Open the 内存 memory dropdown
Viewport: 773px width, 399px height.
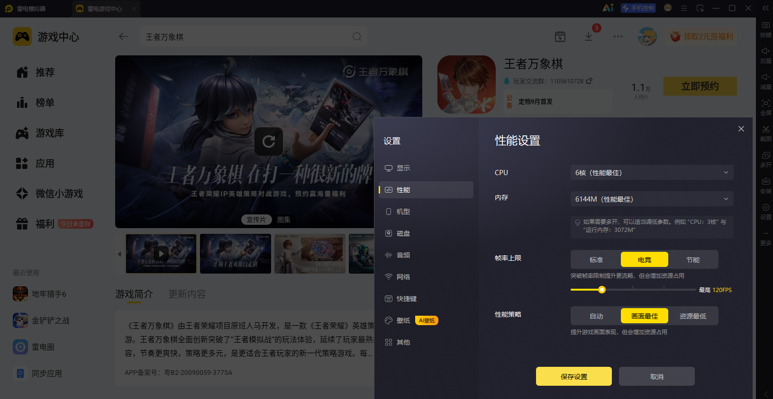pyautogui.click(x=652, y=199)
